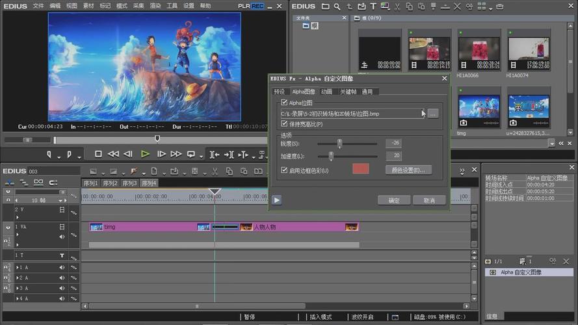Expand the 4 A audio track
Image resolution: width=578 pixels, height=325 pixels.
click(18, 298)
